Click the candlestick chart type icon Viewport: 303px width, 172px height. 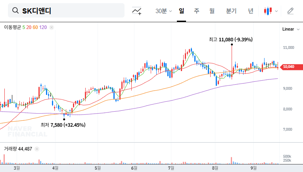268,11
